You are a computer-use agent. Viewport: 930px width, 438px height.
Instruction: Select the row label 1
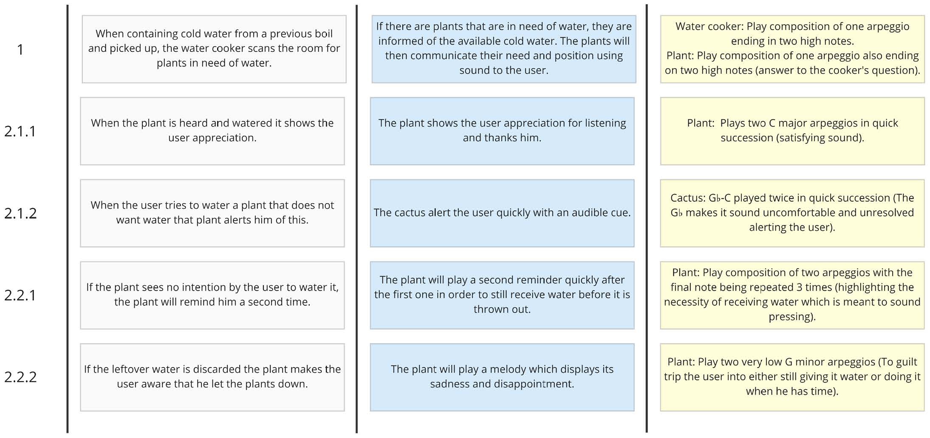[20, 50]
